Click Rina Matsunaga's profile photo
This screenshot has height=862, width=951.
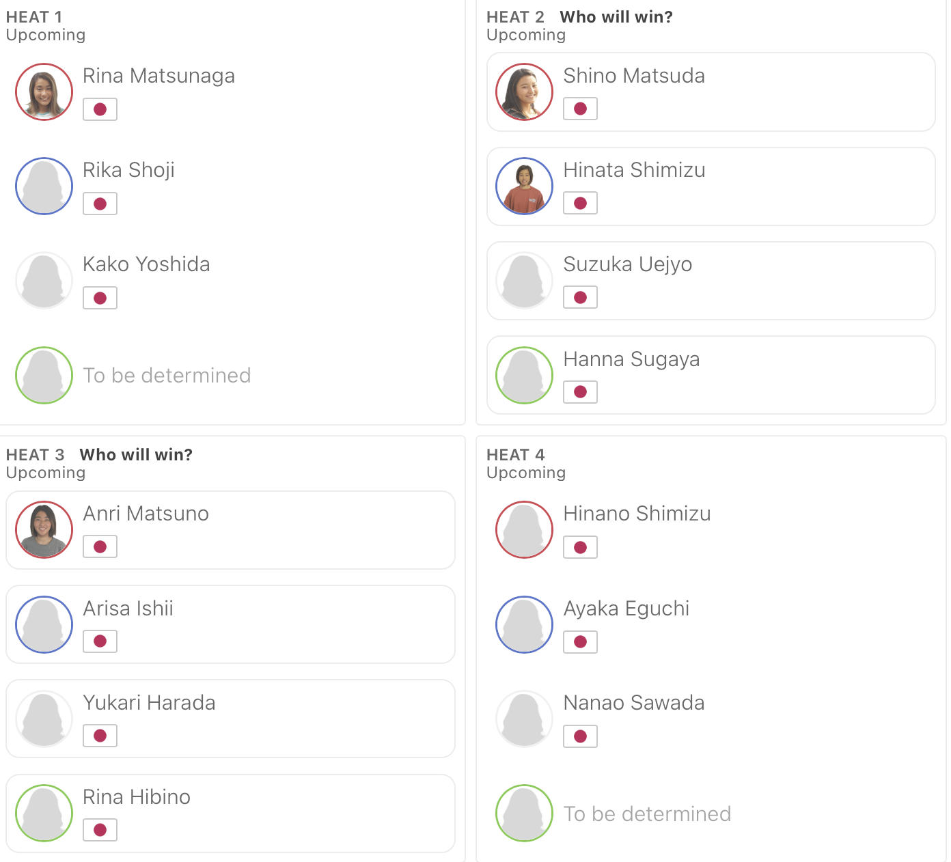click(44, 92)
